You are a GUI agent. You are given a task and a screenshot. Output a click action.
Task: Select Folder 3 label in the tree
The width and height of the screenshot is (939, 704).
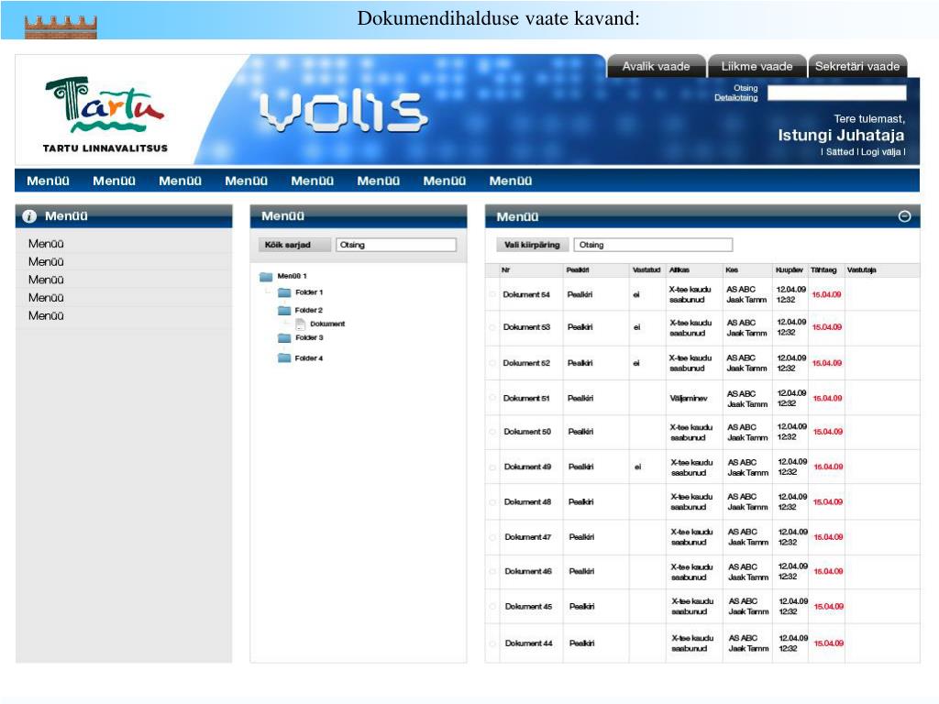point(309,338)
